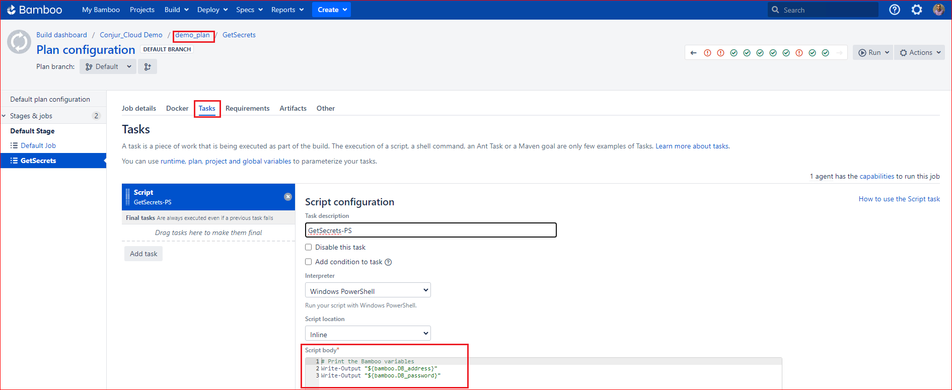The height and width of the screenshot is (390, 952).
Task: Open the user profile avatar menu
Action: 938,10
